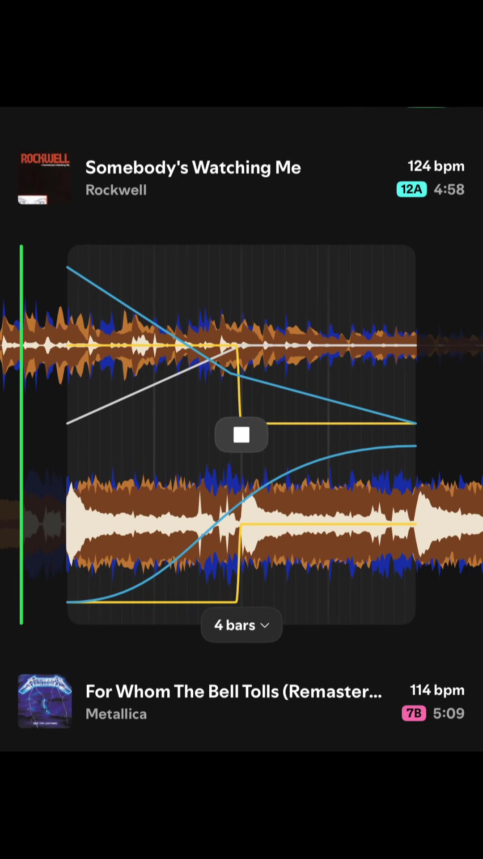Select the 12A key badge
The width and height of the screenshot is (483, 859).
(411, 189)
